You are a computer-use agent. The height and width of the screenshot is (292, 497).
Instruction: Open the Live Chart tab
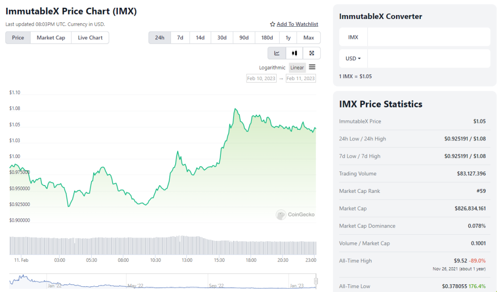(90, 37)
